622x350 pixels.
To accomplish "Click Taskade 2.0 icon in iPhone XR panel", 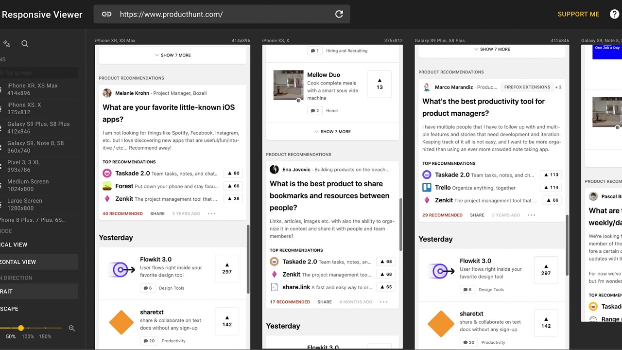I will click(x=107, y=173).
